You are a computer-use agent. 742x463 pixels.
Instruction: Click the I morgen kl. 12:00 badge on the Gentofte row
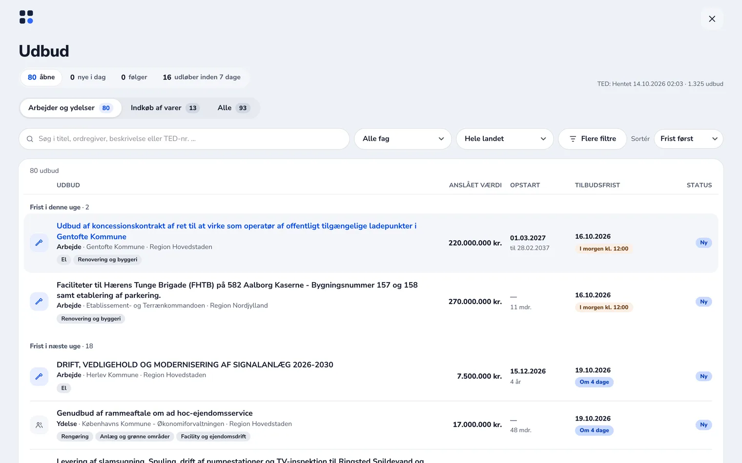pyautogui.click(x=604, y=249)
